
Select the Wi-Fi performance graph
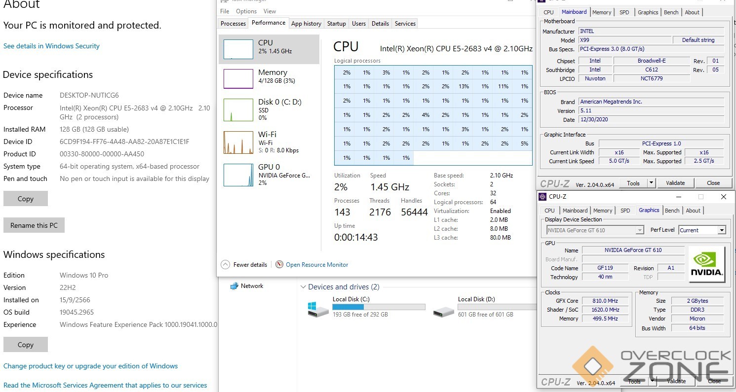(x=238, y=143)
